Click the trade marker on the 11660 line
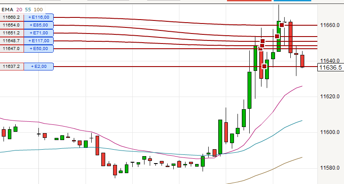The image size is (344, 184). (x=282, y=25)
